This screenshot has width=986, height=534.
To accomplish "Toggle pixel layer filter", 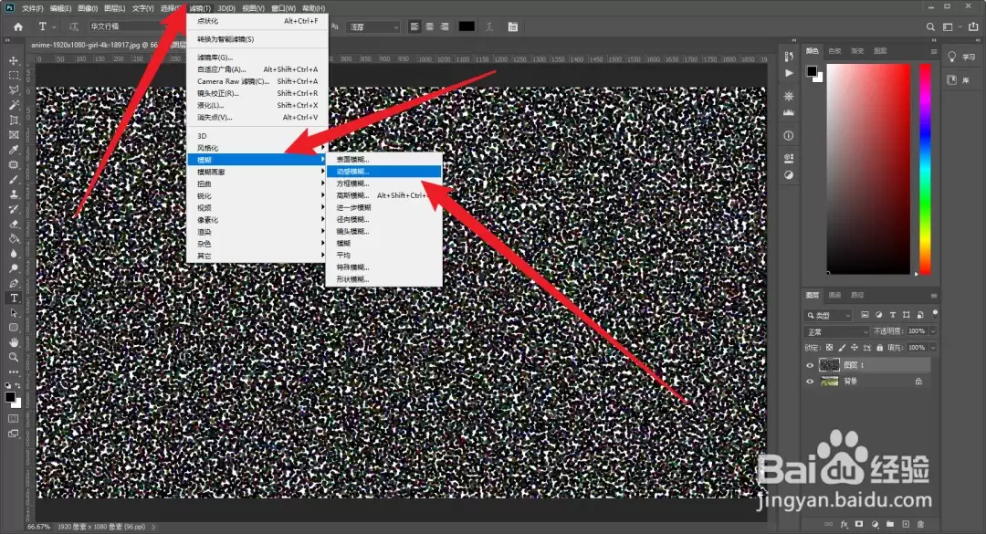I will tap(865, 315).
